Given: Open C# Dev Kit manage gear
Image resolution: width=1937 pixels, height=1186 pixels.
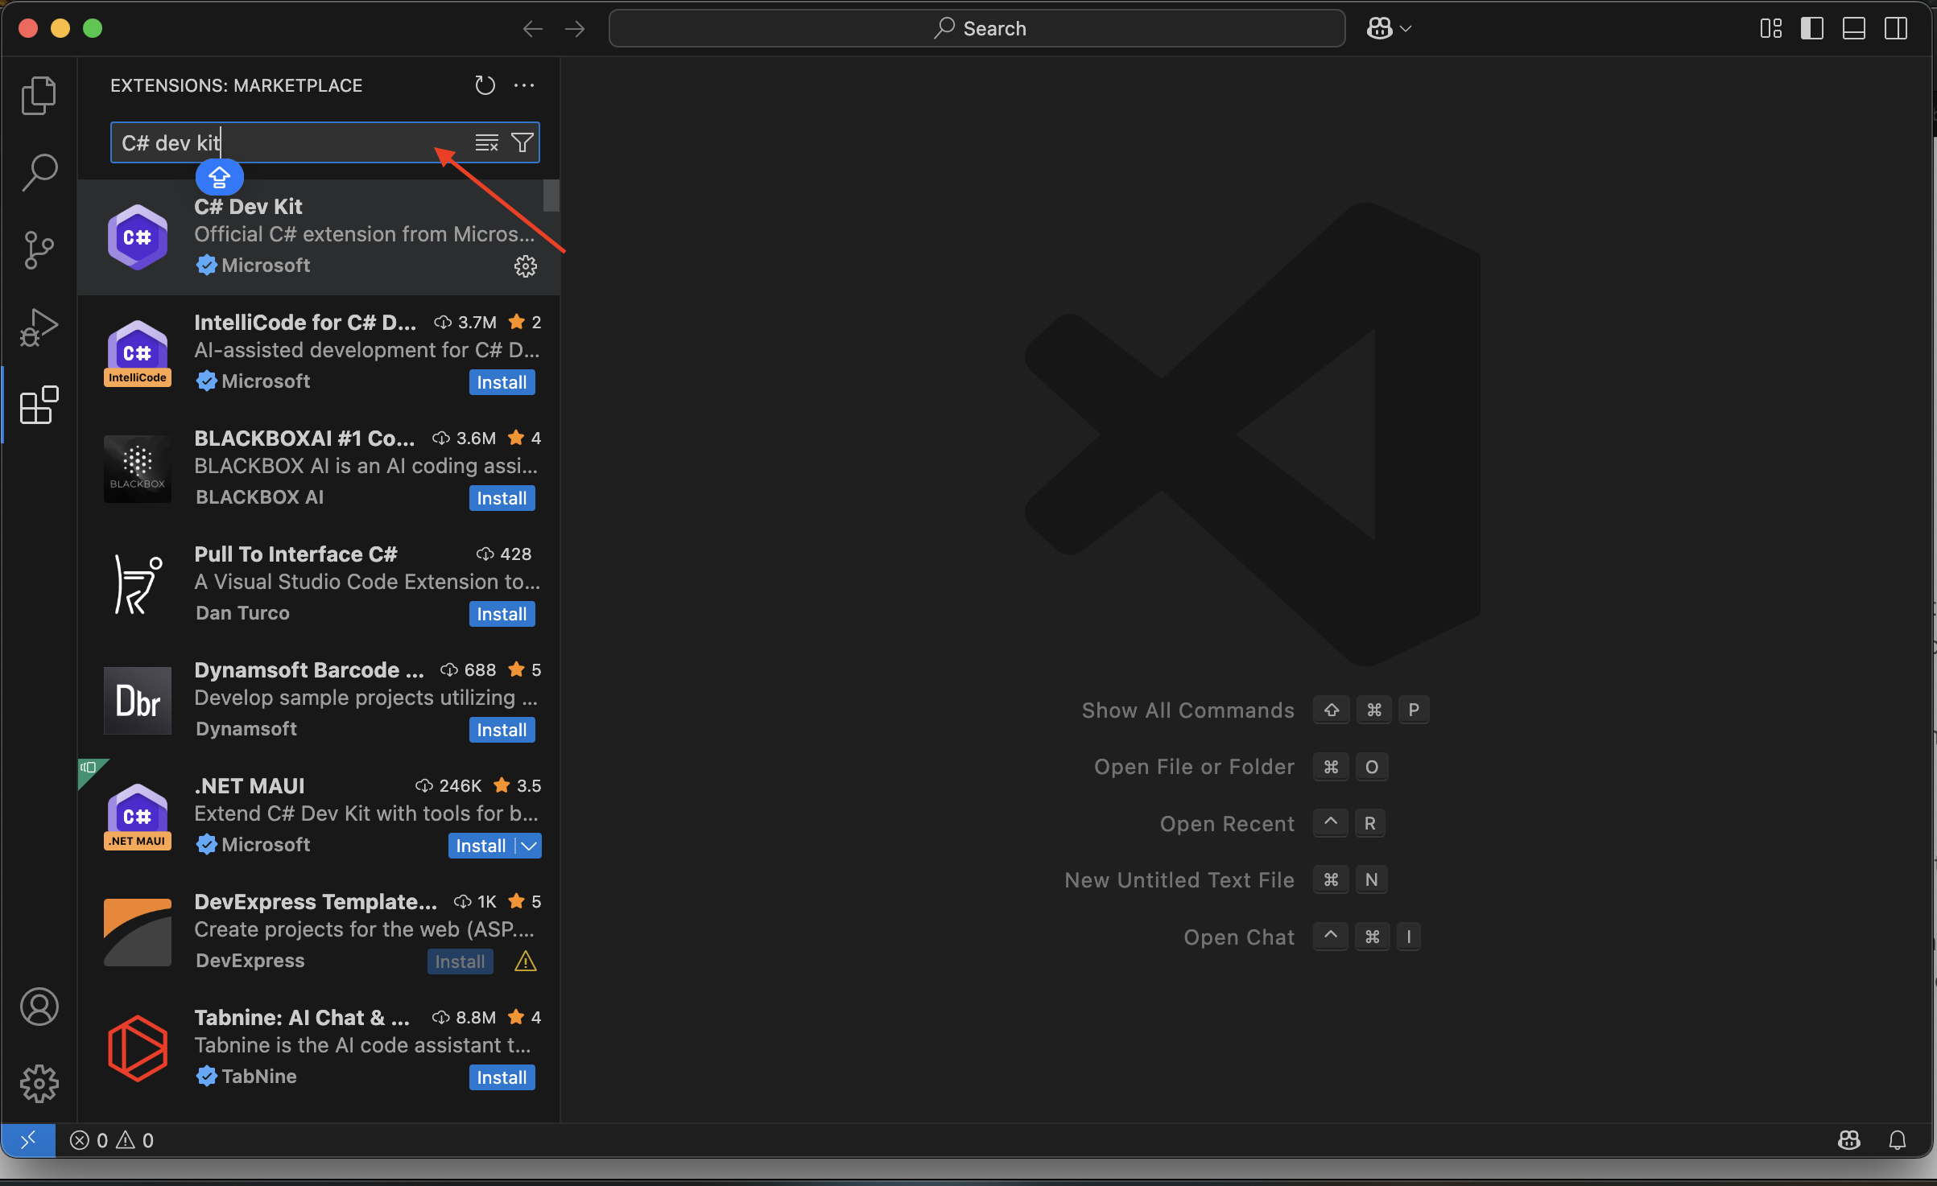Looking at the screenshot, I should pos(526,266).
